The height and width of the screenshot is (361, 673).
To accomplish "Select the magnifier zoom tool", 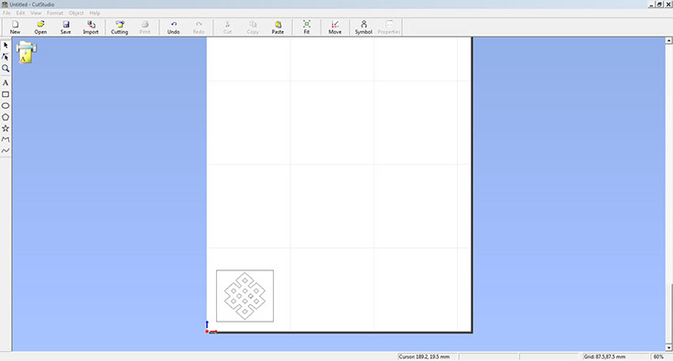I will 5,68.
